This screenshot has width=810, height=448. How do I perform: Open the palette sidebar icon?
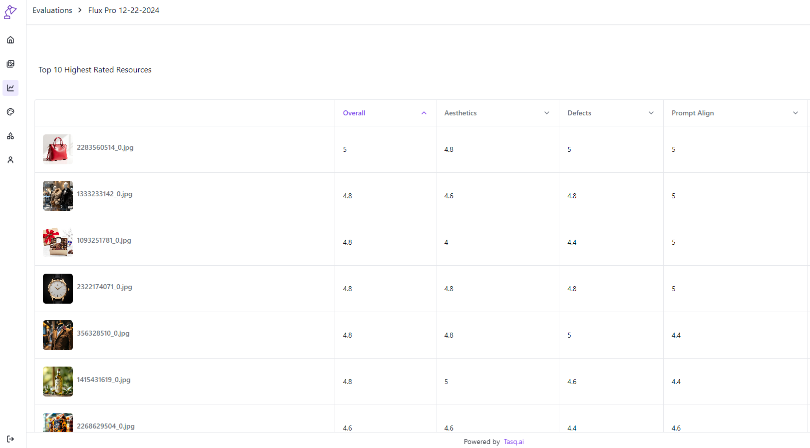pyautogui.click(x=10, y=112)
